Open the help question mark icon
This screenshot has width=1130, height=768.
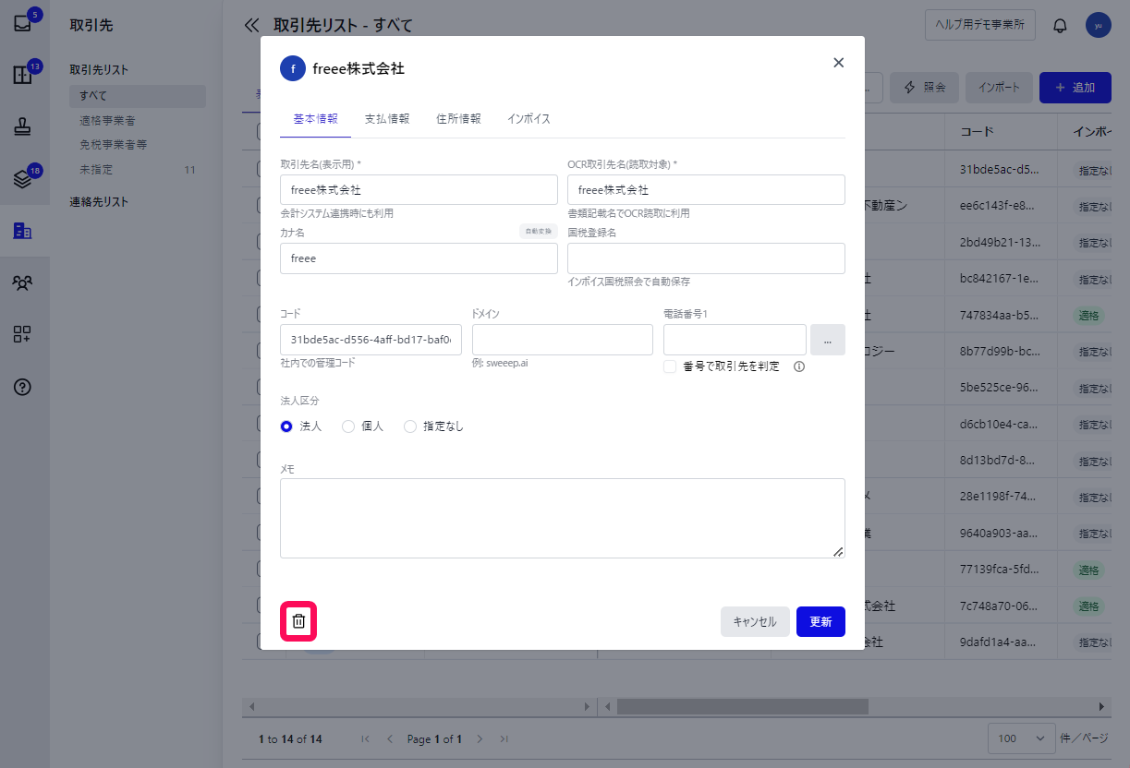[23, 387]
